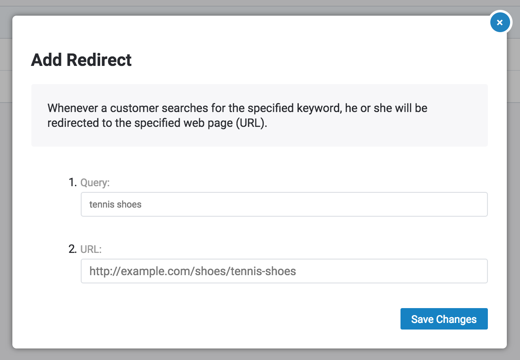
Task: Click the word "redirected" in the description
Action: 73,123
